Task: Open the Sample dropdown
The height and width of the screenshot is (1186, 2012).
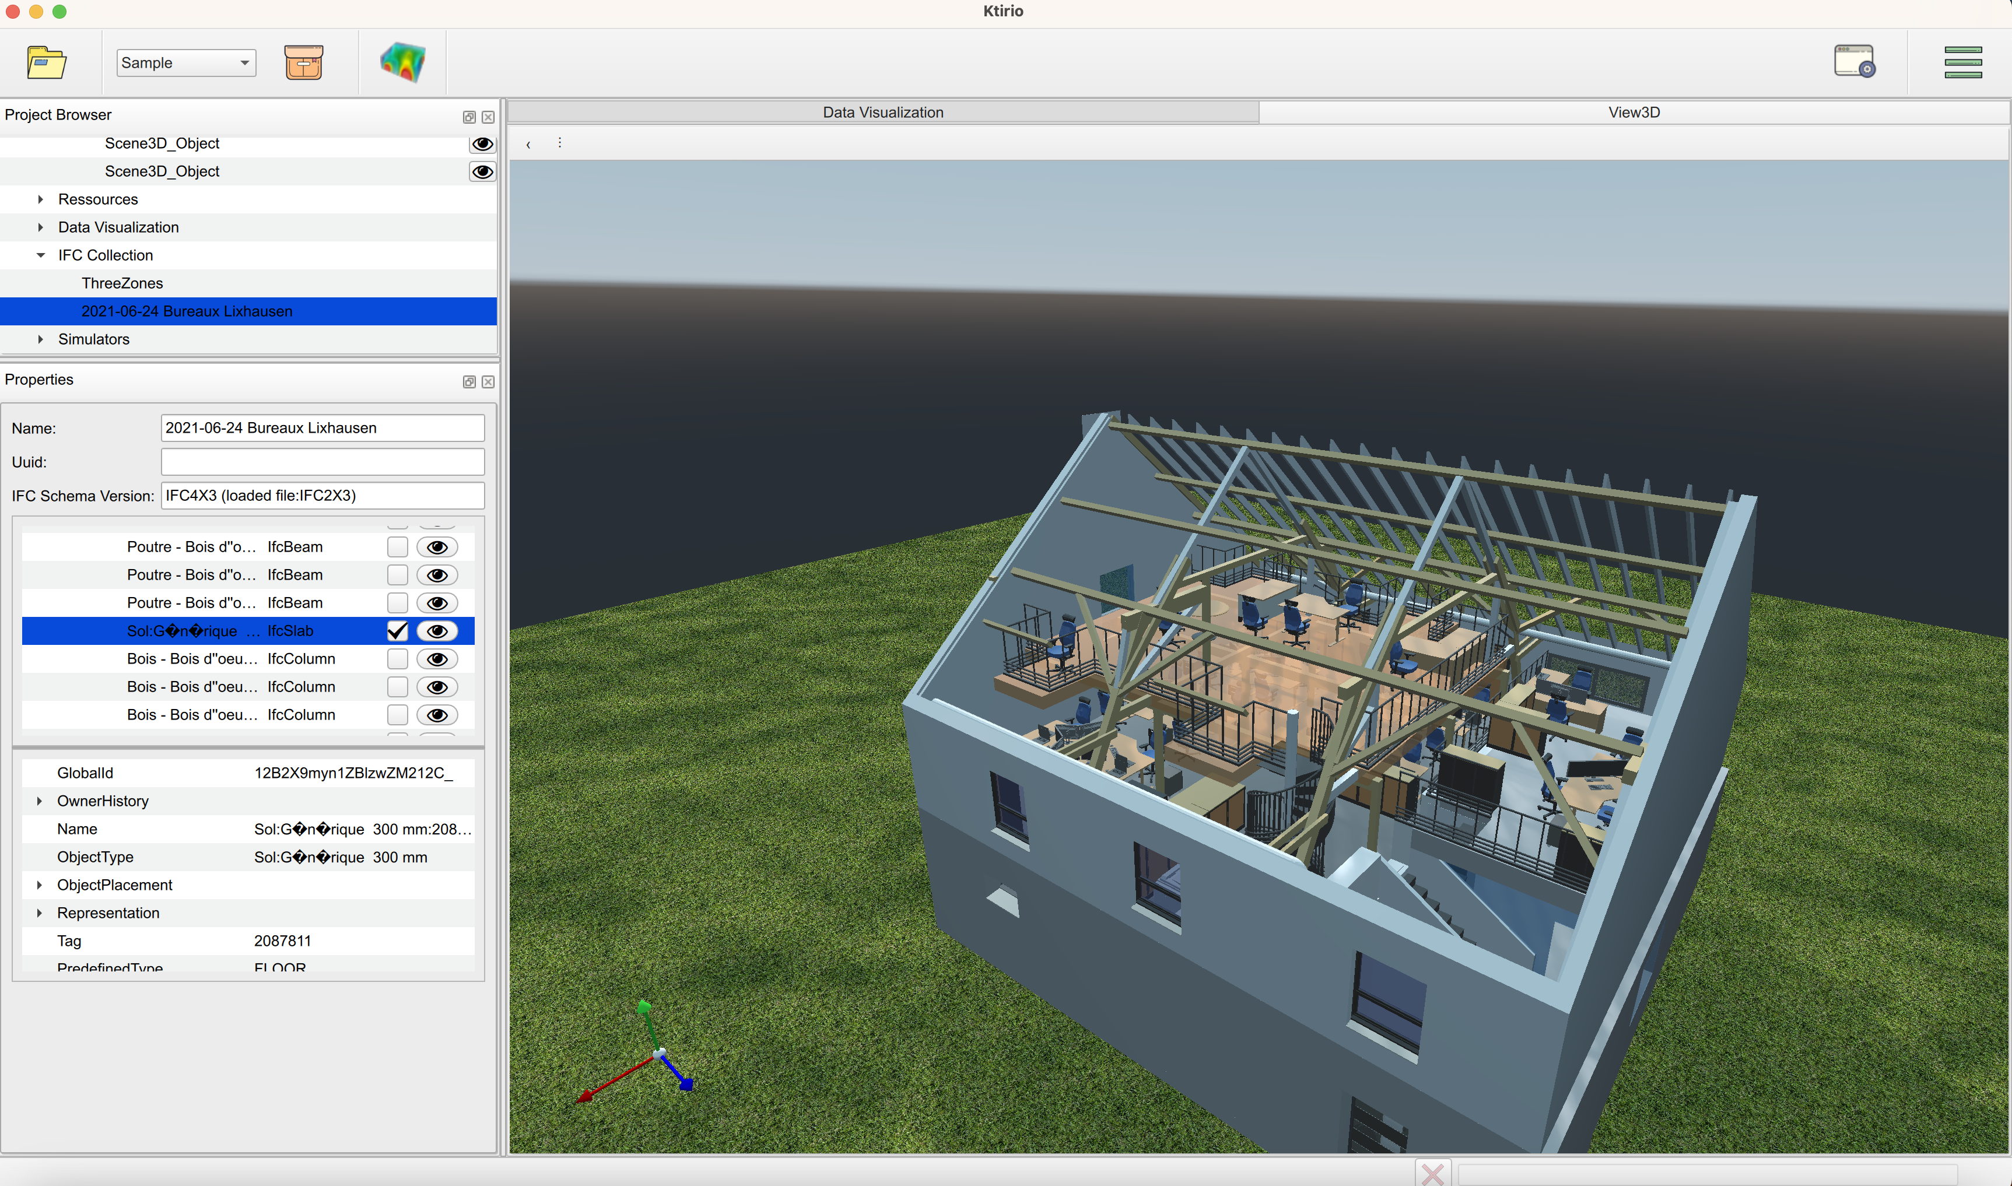Action: click(186, 62)
